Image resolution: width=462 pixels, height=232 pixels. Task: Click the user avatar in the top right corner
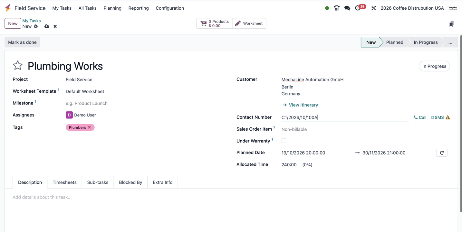(453, 8)
